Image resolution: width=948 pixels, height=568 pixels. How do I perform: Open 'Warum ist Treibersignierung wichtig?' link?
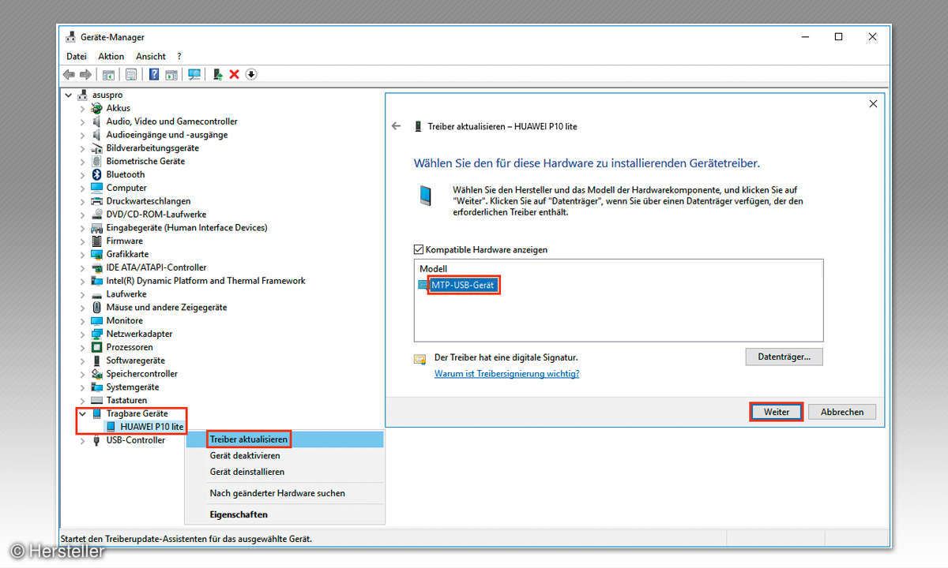[x=506, y=373]
